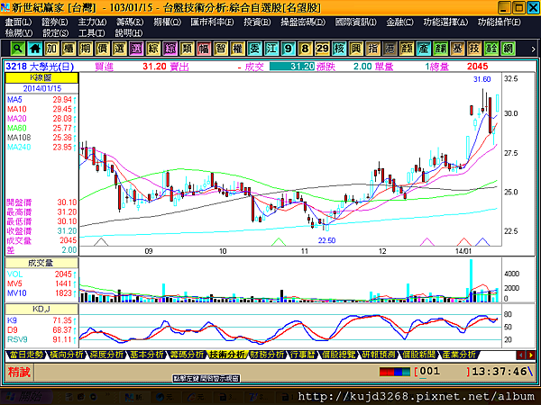This screenshot has height=405, width=541.
Task: Click the 權 toolbar icon
Action: (237, 49)
